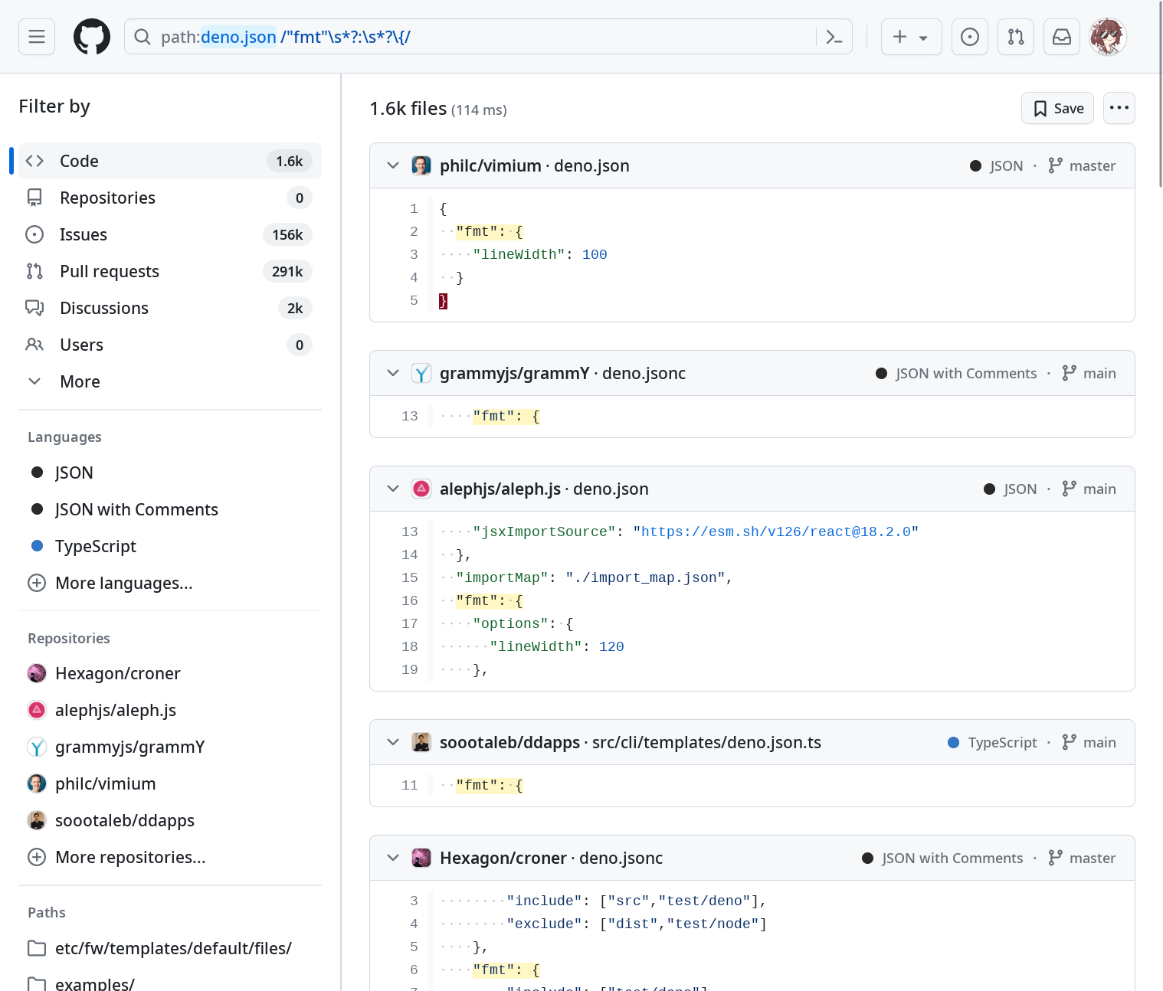Go to GitHub homepage logo
Viewport: 1163px width, 991px height.
coord(92,37)
